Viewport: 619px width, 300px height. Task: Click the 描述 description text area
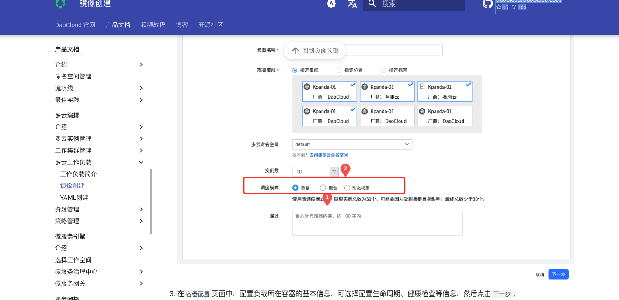377,223
